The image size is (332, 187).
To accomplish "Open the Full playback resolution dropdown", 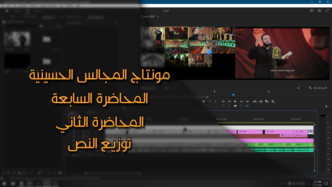I will coord(301,88).
